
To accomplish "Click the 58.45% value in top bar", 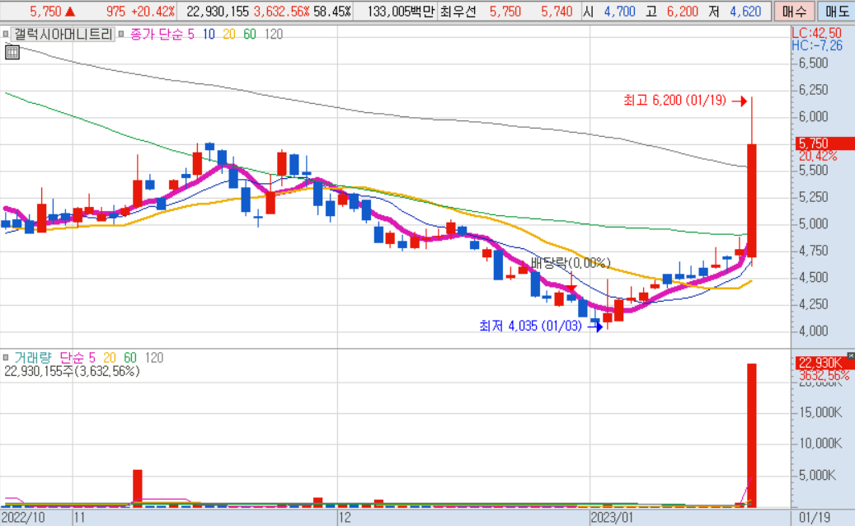I will [x=332, y=12].
